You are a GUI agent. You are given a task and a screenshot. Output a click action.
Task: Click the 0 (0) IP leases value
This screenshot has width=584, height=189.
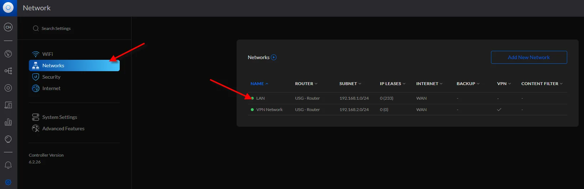tap(384, 110)
